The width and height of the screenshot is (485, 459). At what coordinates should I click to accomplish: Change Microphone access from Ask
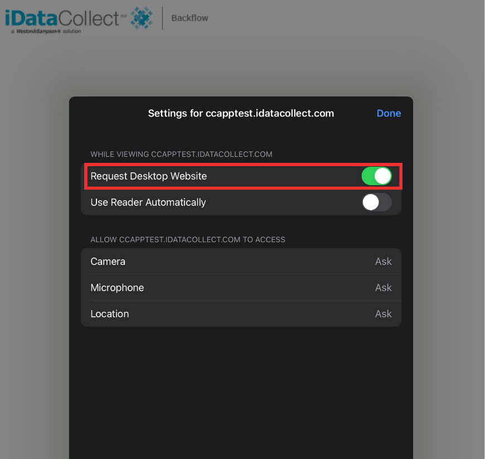[383, 288]
